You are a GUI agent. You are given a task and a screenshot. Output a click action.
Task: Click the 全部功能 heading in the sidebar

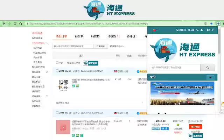37,33
